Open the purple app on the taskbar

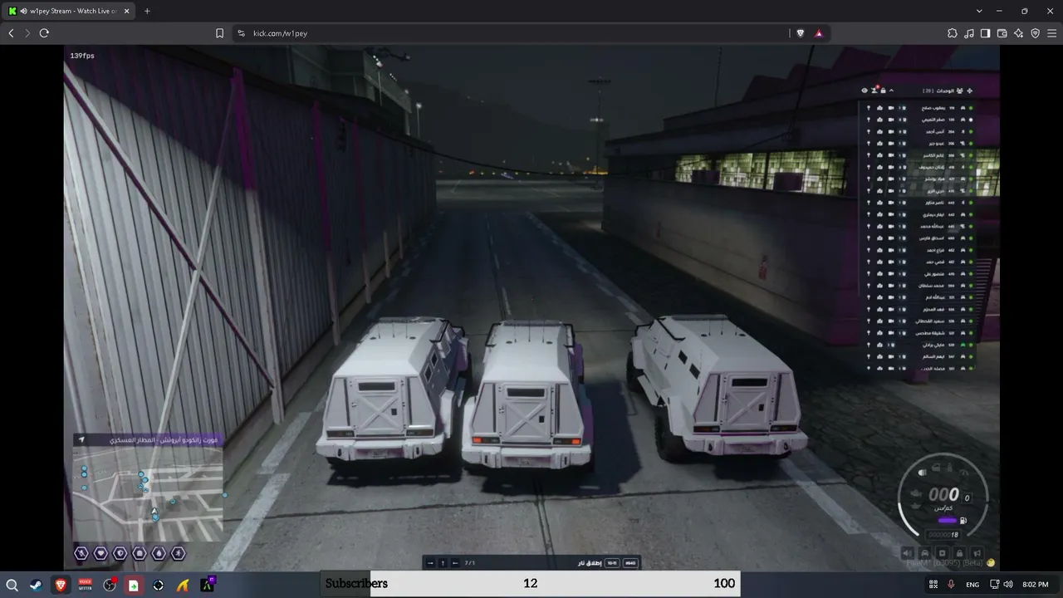coord(208,585)
